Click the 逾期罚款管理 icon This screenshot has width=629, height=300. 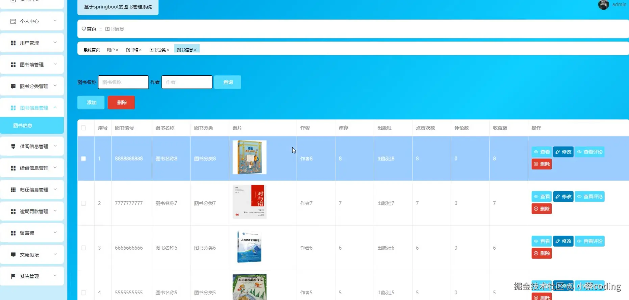(x=13, y=211)
